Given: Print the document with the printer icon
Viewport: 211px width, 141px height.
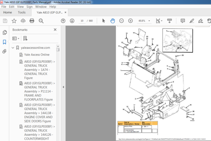Looking at the screenshot, I should [x=32, y=21].
